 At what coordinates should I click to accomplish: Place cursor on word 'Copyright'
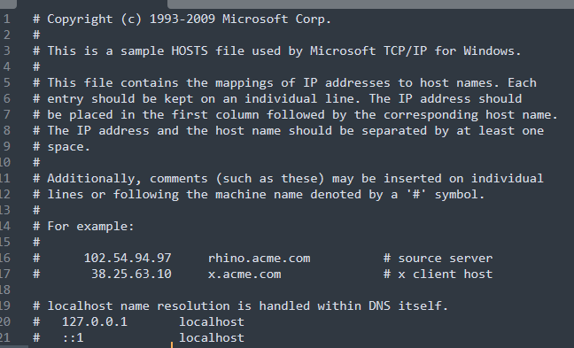[80, 19]
